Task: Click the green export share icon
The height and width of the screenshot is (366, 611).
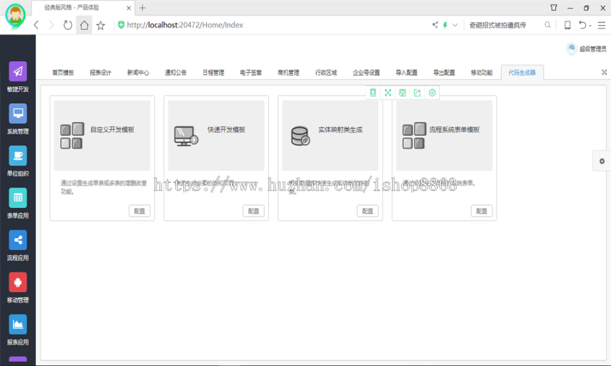Action: [418, 93]
